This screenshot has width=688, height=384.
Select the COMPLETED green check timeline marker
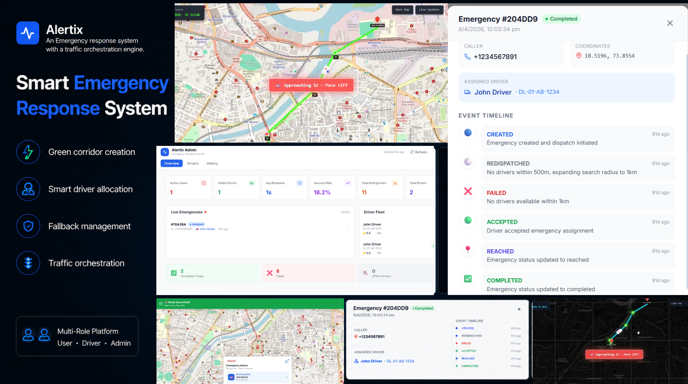point(468,279)
